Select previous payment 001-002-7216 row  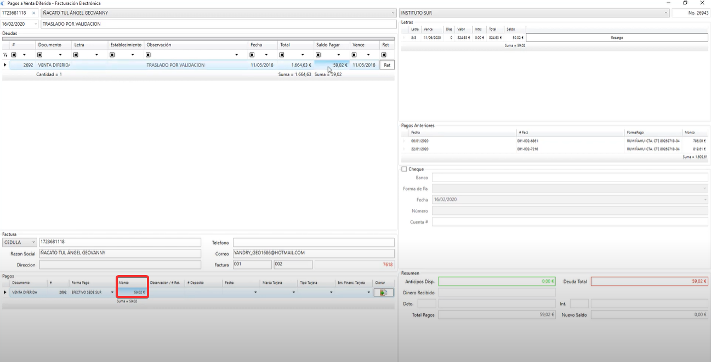(x=555, y=149)
